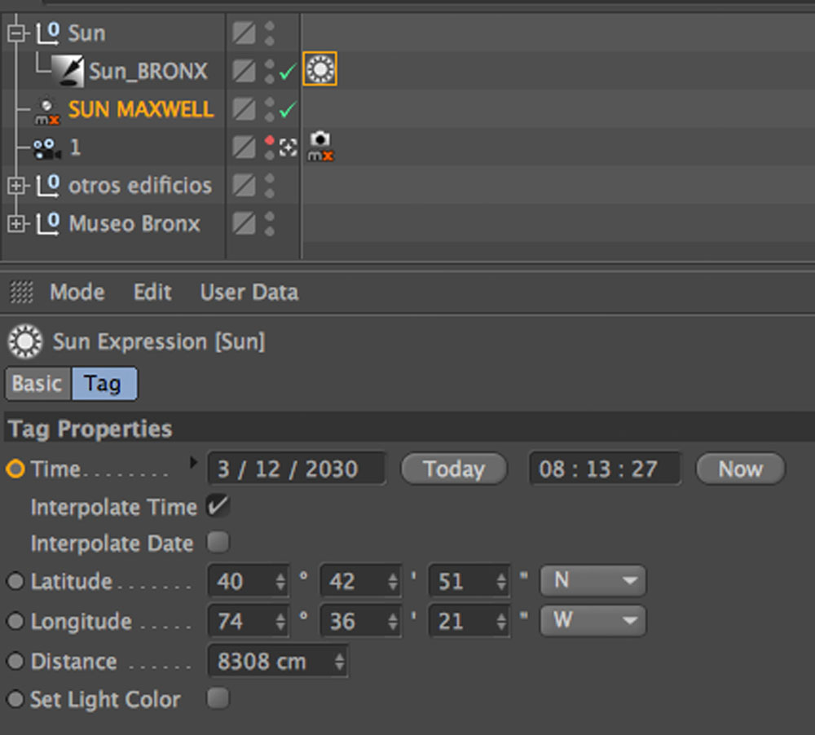This screenshot has height=735, width=815.
Task: Click the orange keyframe circle next to Time
Action: point(15,469)
